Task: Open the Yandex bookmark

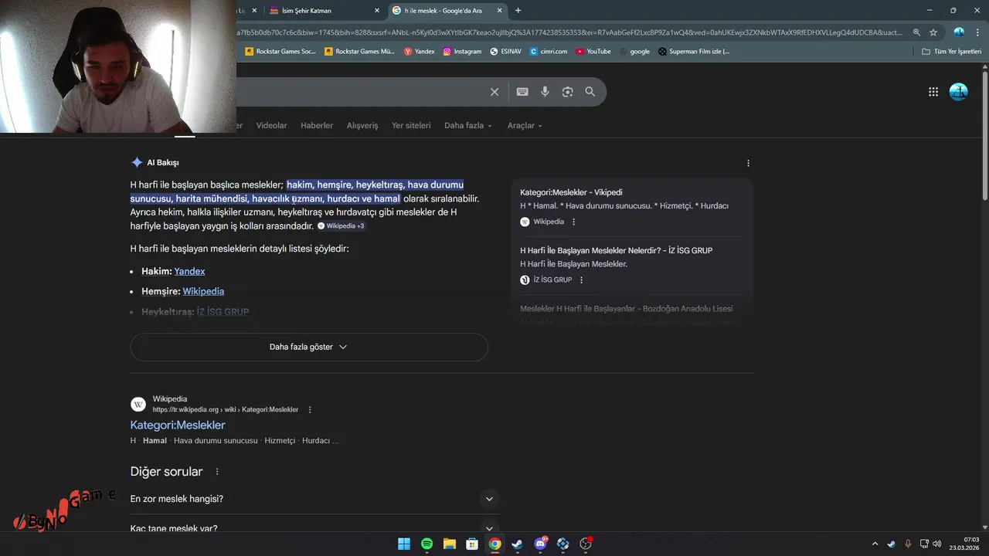Action: tap(420, 52)
